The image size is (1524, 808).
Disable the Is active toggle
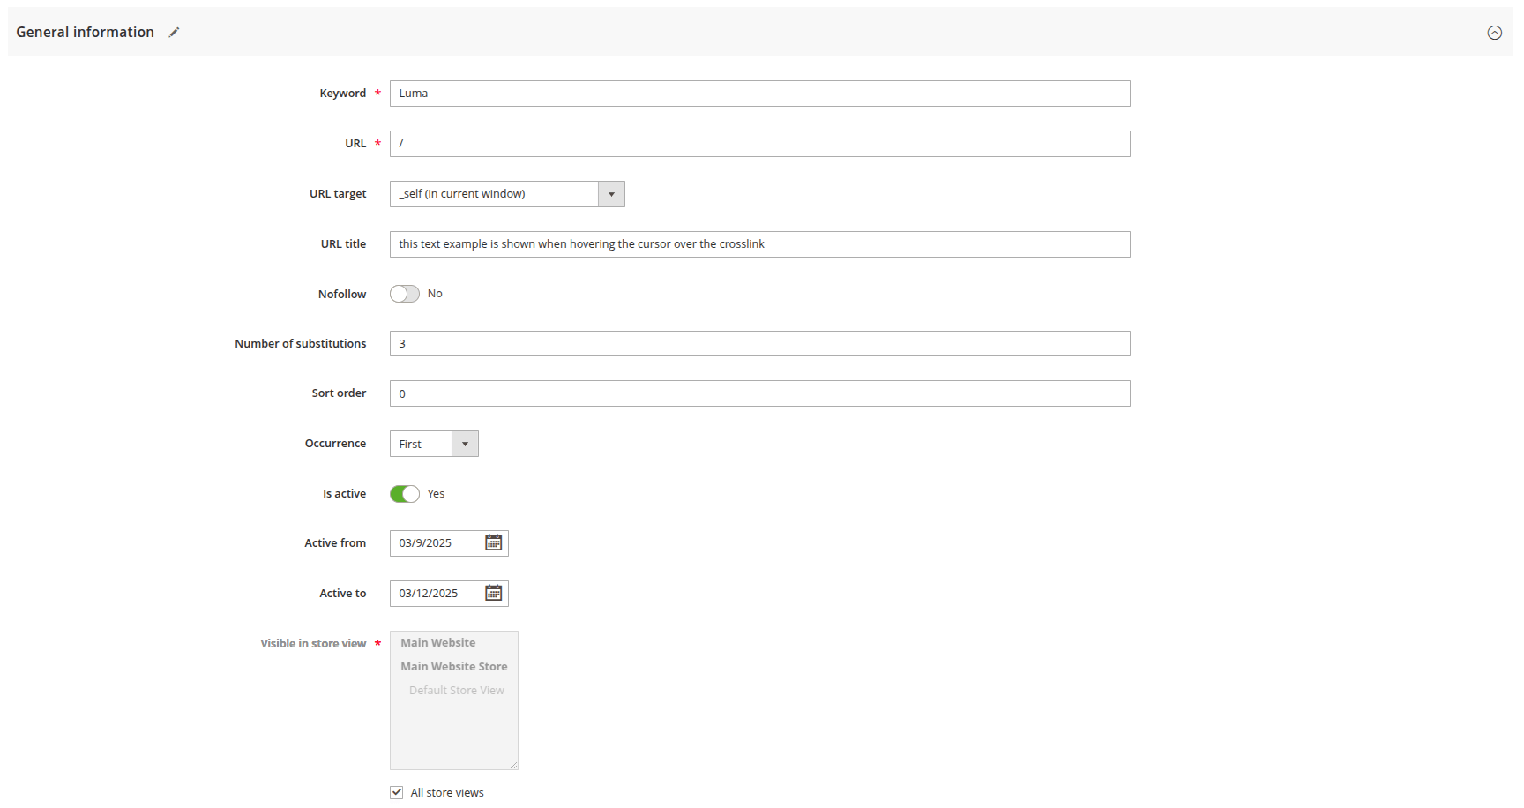point(404,493)
